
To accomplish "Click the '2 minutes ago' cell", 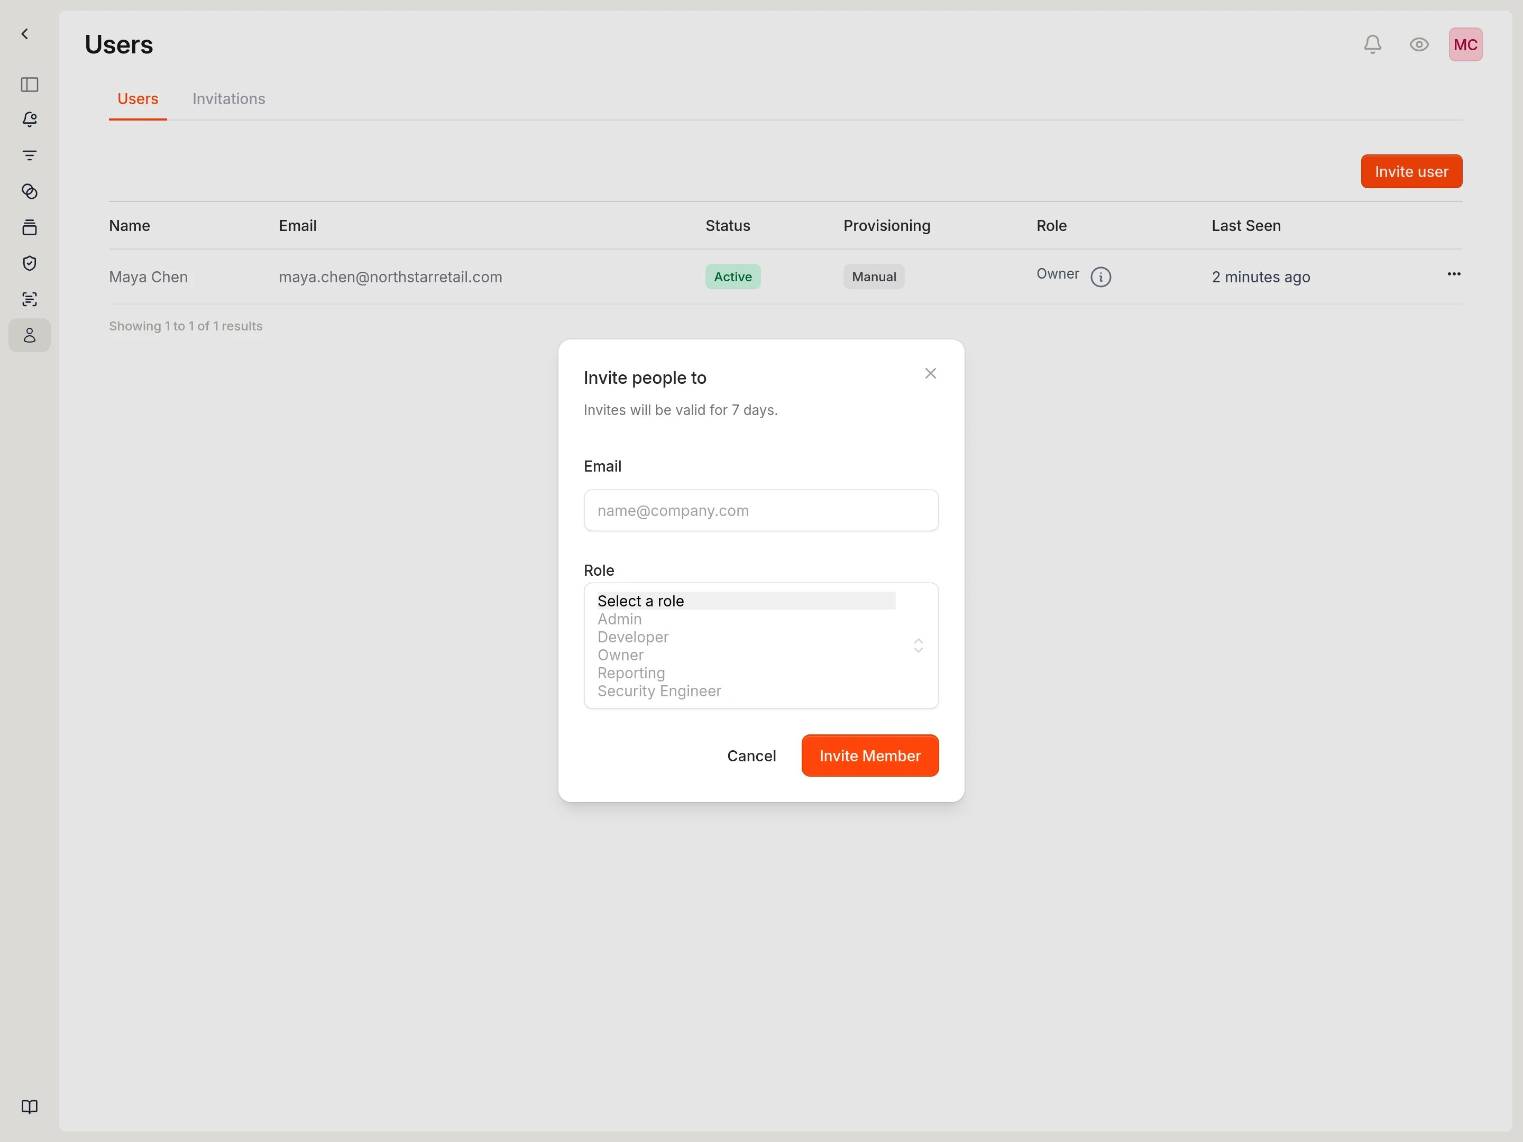I will [1261, 277].
